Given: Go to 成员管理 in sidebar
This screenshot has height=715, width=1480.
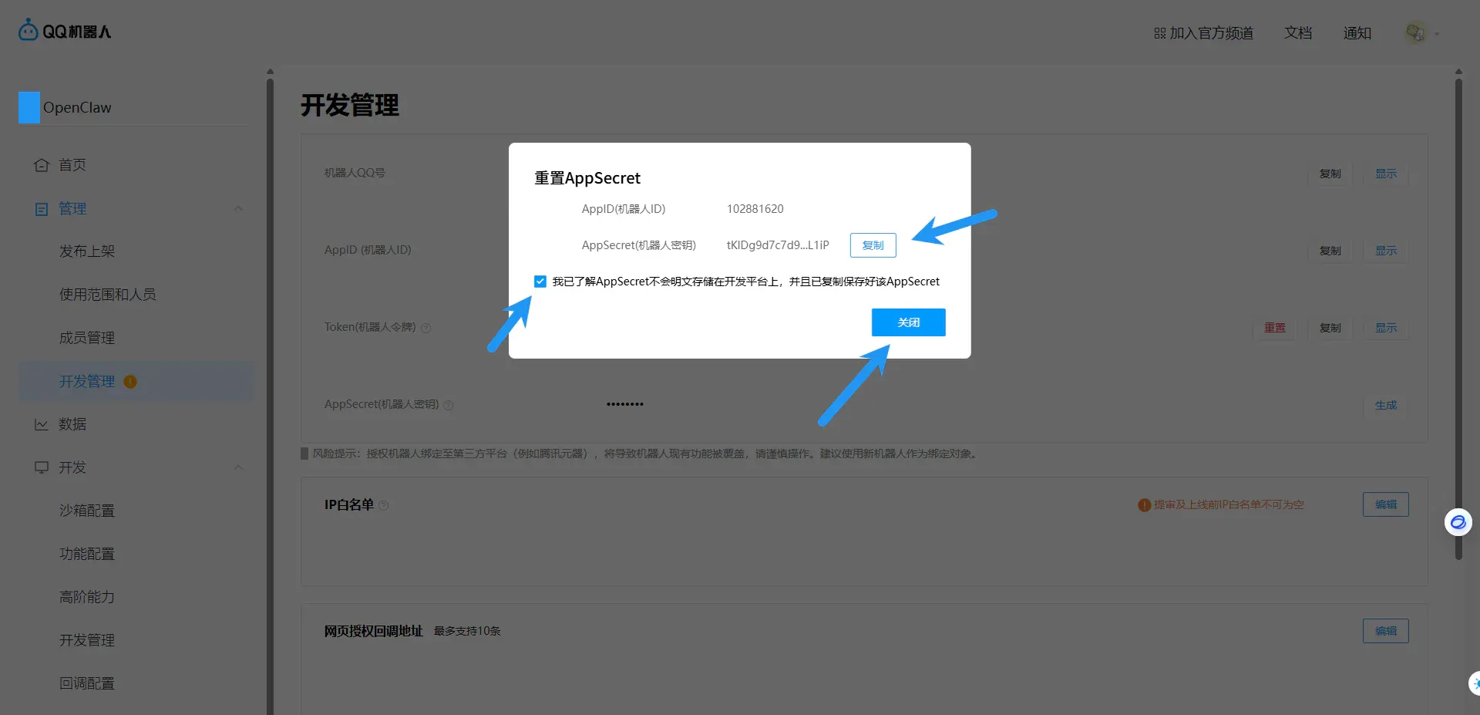Looking at the screenshot, I should [x=87, y=338].
